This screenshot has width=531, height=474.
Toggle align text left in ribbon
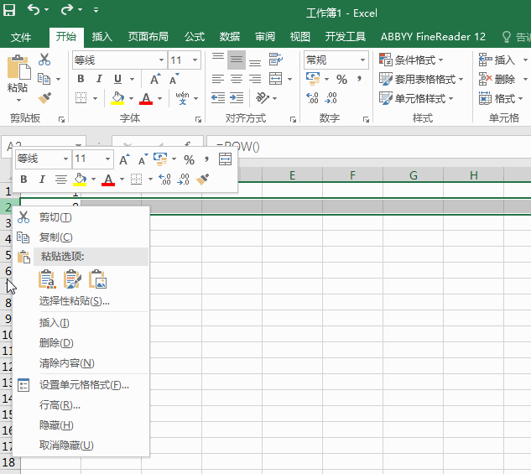[x=218, y=79]
